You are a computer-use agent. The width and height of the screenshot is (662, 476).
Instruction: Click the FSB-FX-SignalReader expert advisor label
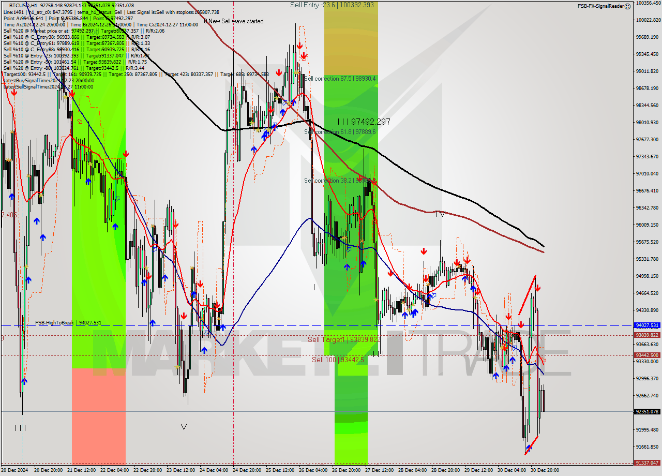tap(600, 6)
